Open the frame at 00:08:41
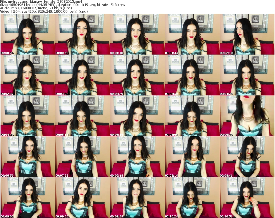Viewport: 275px width, 218px height. click(x=247, y=157)
